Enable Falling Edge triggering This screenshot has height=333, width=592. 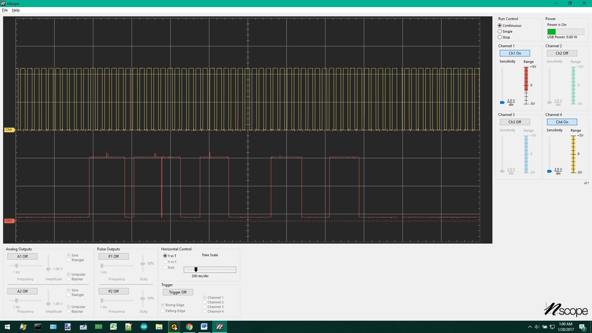tap(163, 311)
